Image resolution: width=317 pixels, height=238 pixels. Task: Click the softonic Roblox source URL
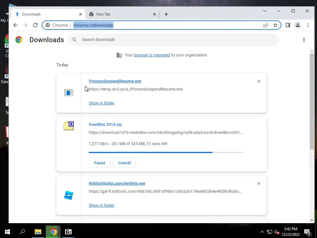[165, 192]
